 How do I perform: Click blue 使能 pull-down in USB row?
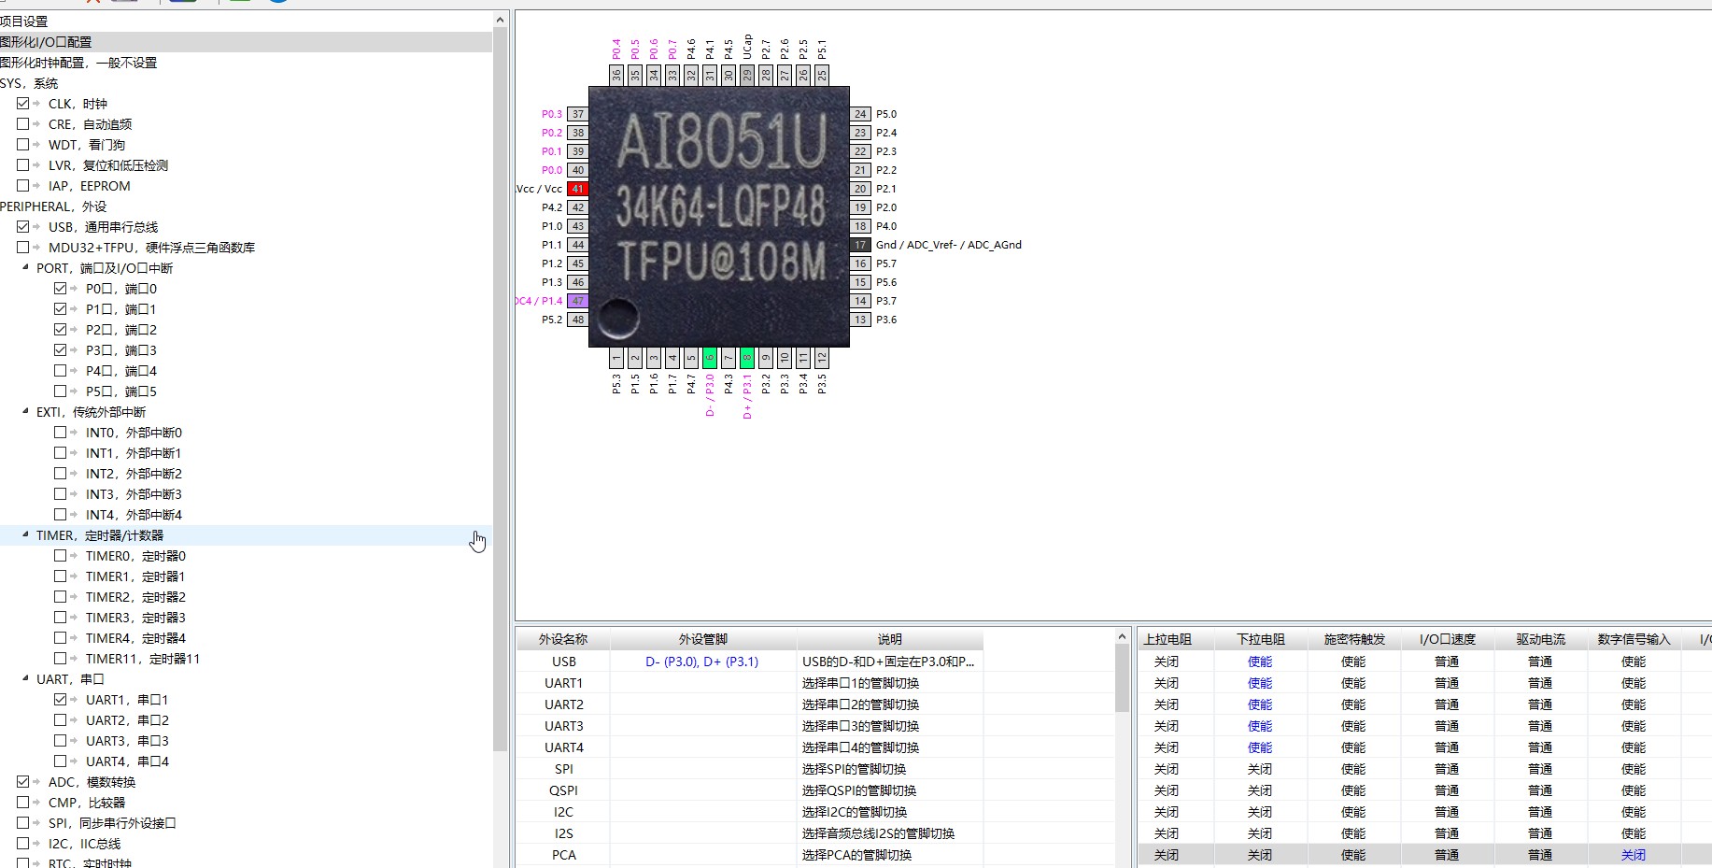pos(1260,662)
